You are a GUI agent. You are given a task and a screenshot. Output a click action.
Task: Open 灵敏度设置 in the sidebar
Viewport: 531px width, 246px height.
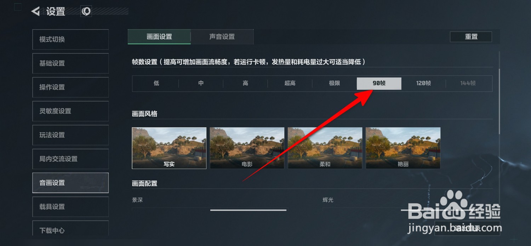coord(70,111)
